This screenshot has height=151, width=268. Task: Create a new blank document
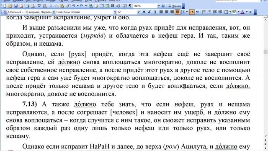[5, 6]
